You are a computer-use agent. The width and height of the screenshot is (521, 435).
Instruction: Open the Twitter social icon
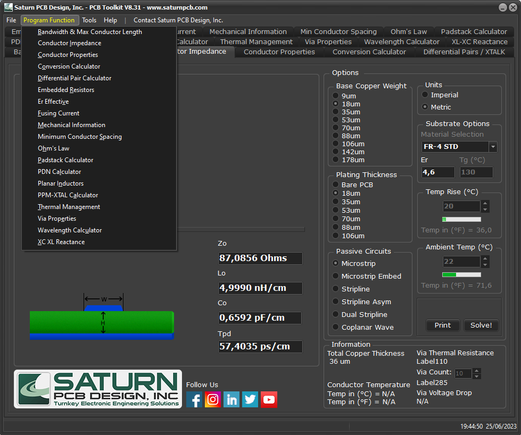pos(250,399)
